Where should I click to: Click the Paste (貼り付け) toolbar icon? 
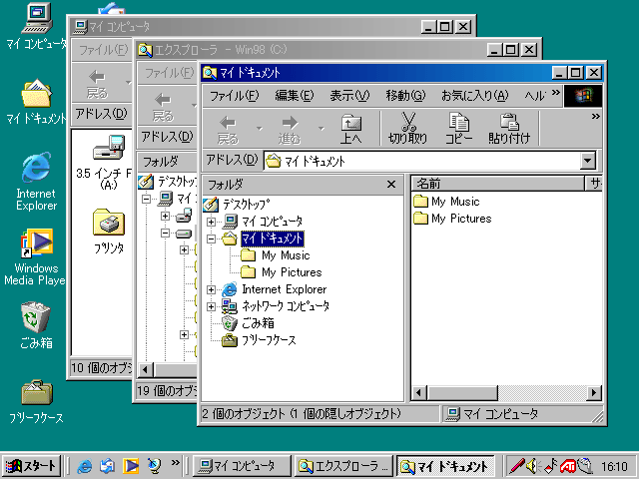pos(509,129)
